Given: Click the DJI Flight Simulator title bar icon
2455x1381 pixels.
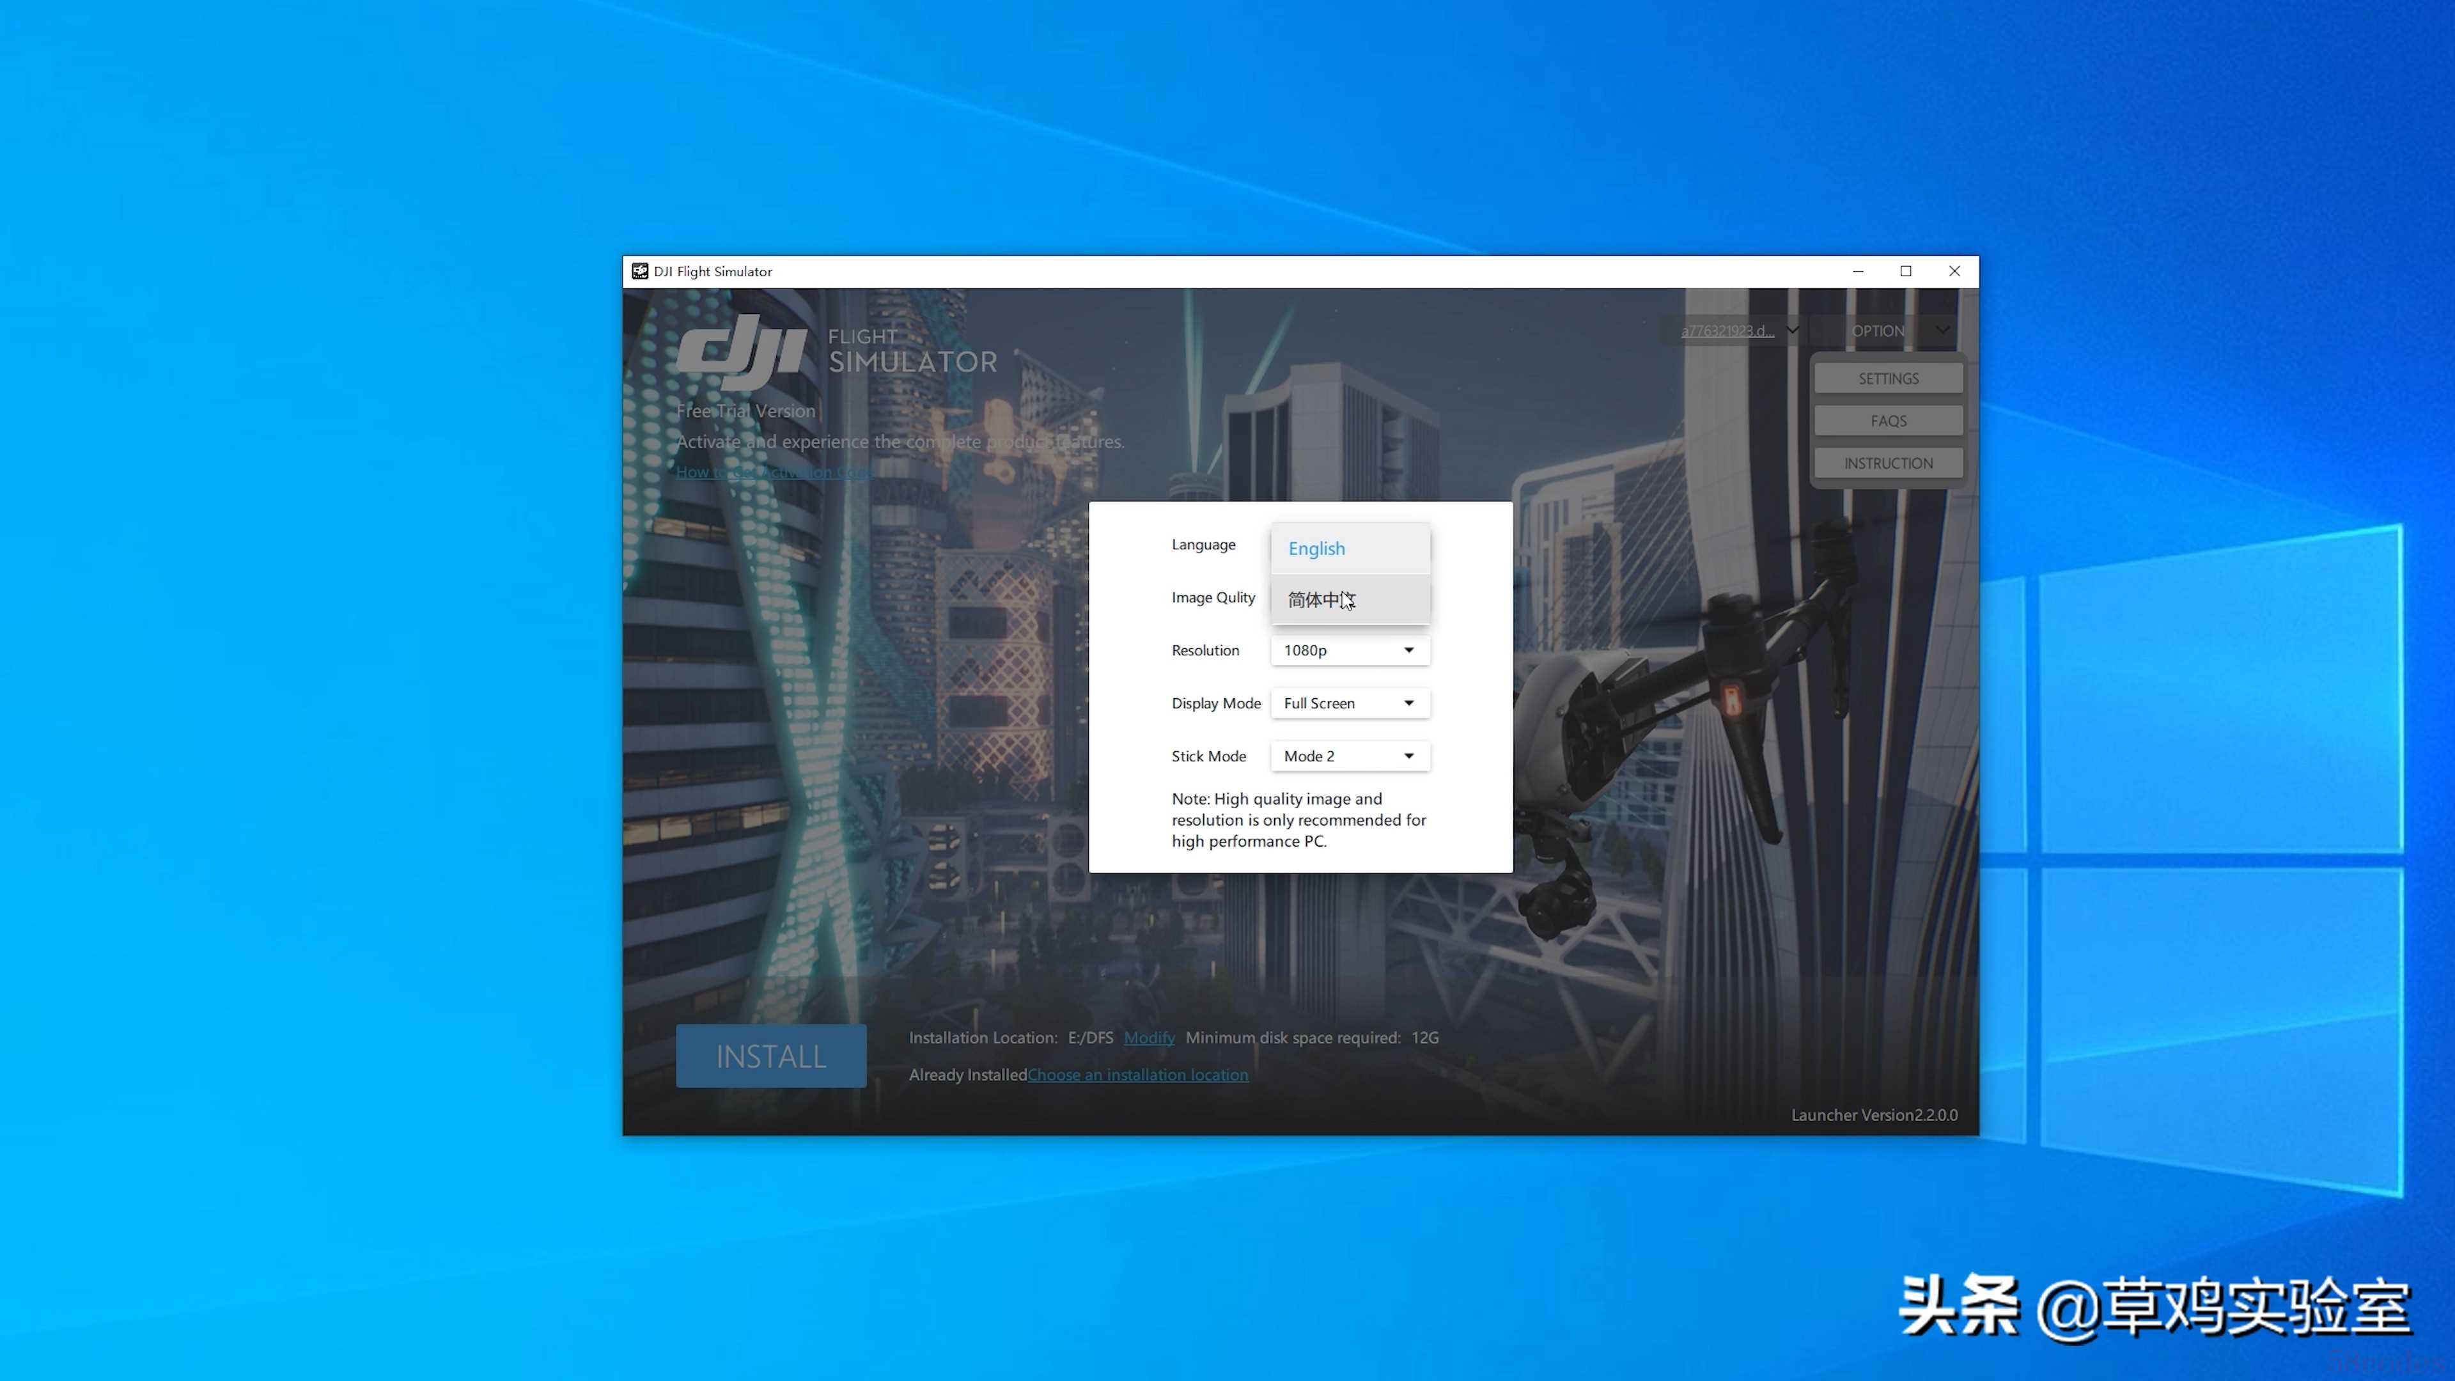Looking at the screenshot, I should pyautogui.click(x=641, y=272).
